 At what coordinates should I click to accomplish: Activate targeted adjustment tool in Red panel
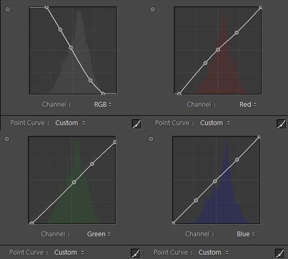coord(152,9)
